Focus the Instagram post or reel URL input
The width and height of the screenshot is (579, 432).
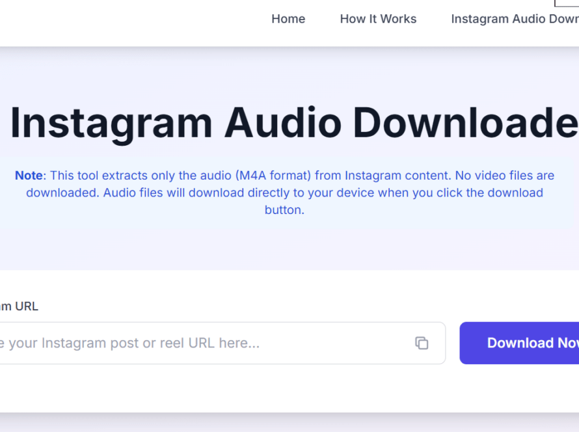tap(222, 343)
